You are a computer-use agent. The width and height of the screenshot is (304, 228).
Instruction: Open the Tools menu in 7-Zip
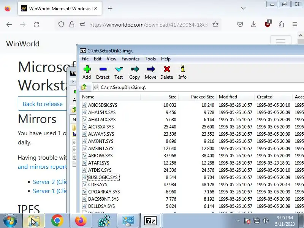pos(150,59)
